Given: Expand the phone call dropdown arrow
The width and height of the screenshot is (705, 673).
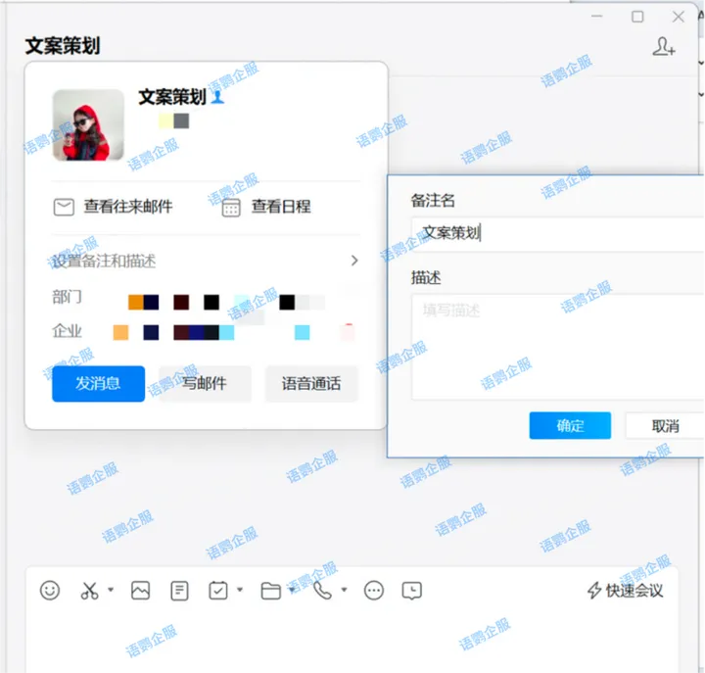Looking at the screenshot, I should point(344,591).
